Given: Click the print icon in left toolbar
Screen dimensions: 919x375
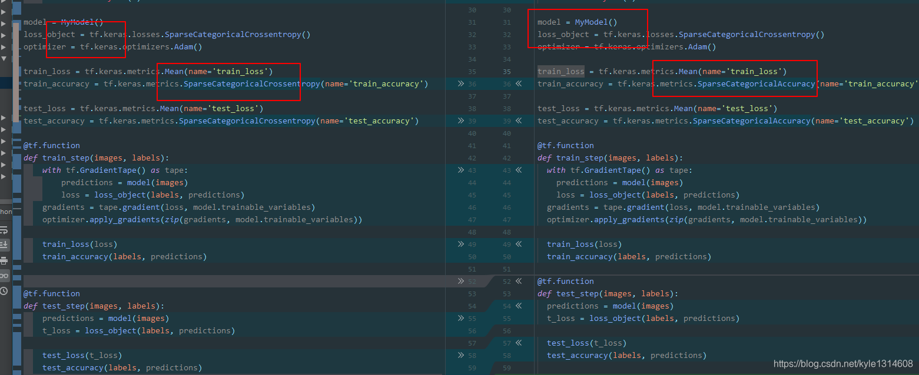Looking at the screenshot, I should pos(4,260).
